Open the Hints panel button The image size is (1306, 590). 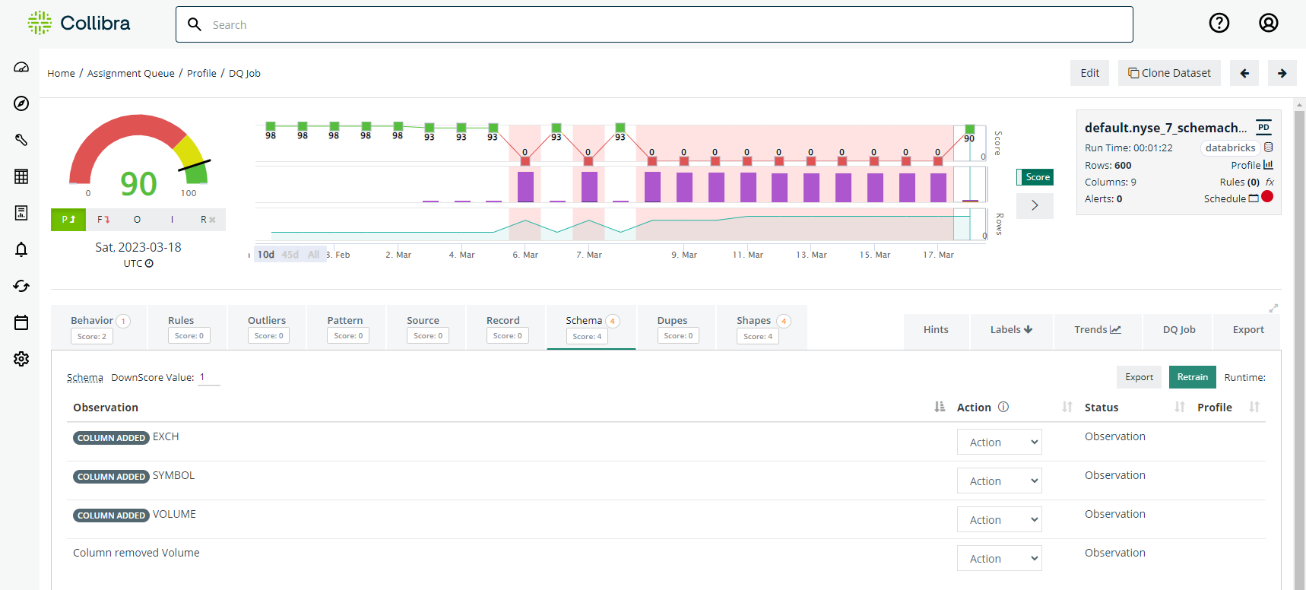936,329
